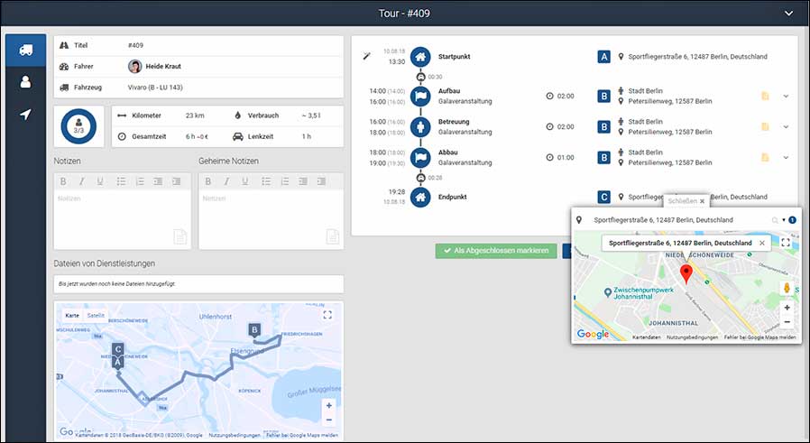810x443 pixels.
Task: Click the magic wand icon beside Startpunkt
Action: coord(365,56)
